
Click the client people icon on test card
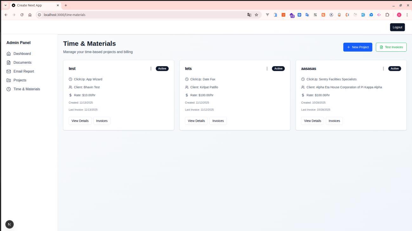coord(71,87)
